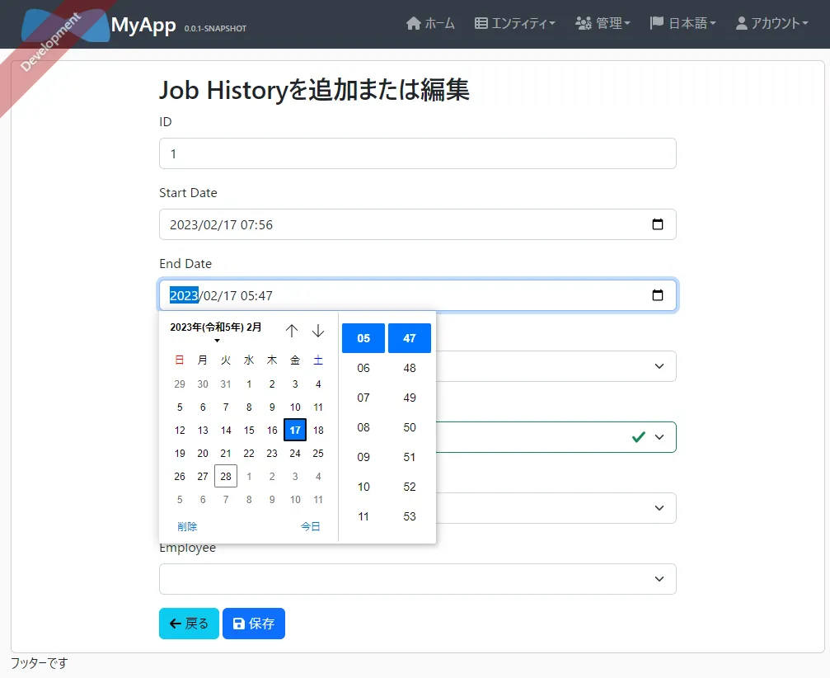Click the 土 Saturday column header
The height and width of the screenshot is (678, 830).
tap(318, 360)
